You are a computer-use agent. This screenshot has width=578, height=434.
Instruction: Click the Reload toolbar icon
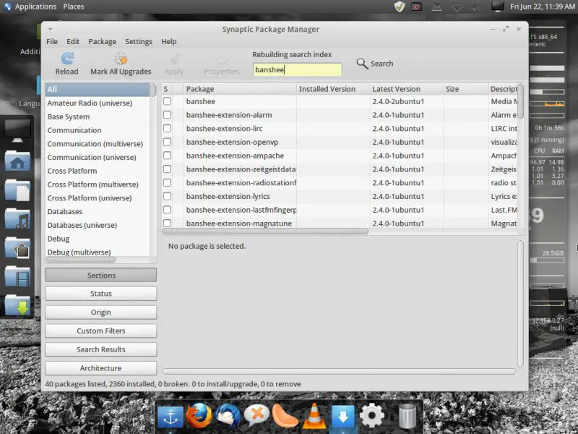[x=67, y=59]
